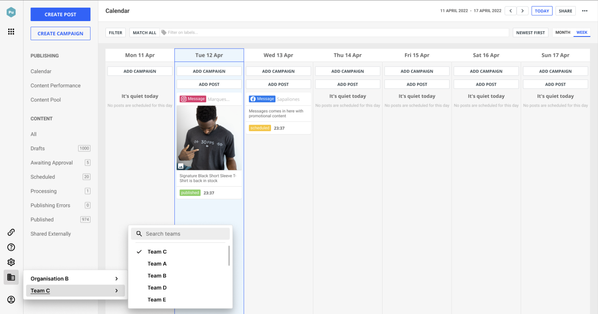The width and height of the screenshot is (598, 314).
Task: Click the label tag icon in filter bar
Action: pyautogui.click(x=163, y=32)
